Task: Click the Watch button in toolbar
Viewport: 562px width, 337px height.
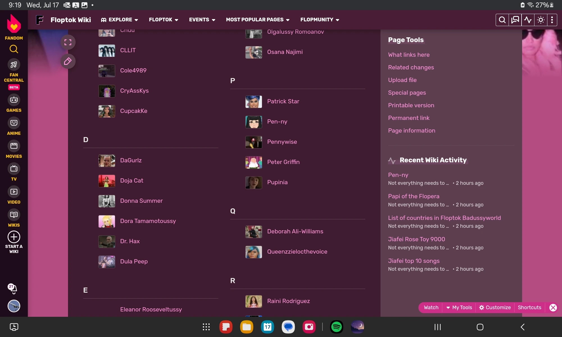Action: [x=431, y=308]
